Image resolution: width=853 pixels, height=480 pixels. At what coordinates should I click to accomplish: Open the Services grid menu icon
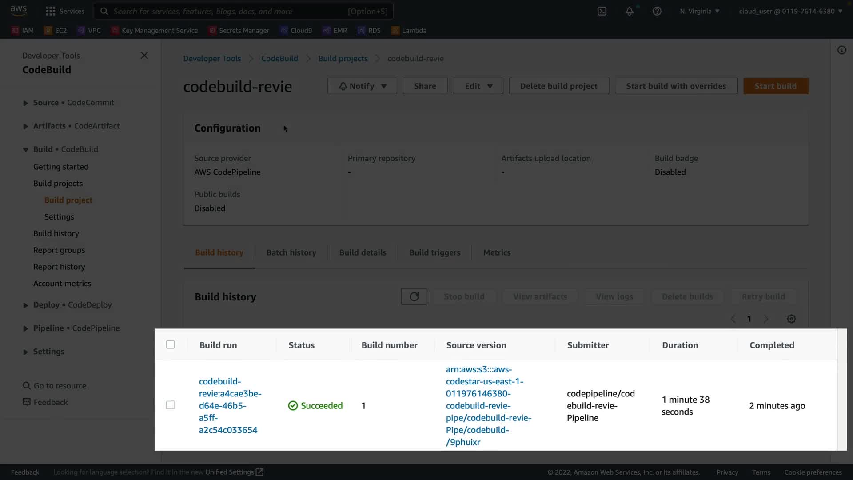coord(51,11)
